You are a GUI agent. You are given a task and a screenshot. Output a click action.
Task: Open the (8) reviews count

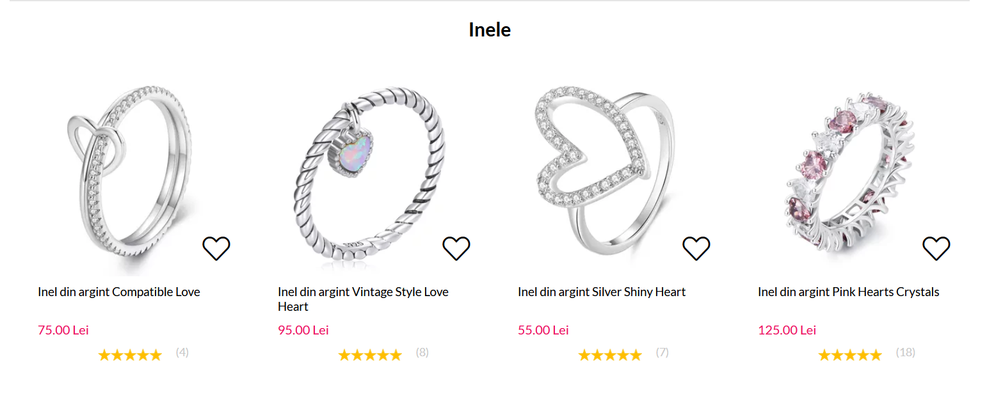coord(422,352)
